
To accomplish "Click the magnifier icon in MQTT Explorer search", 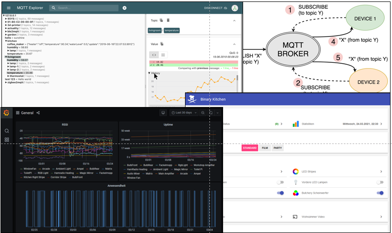I will point(54,8).
